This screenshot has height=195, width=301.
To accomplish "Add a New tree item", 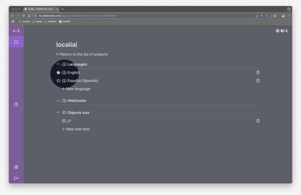I will tap(76, 129).
